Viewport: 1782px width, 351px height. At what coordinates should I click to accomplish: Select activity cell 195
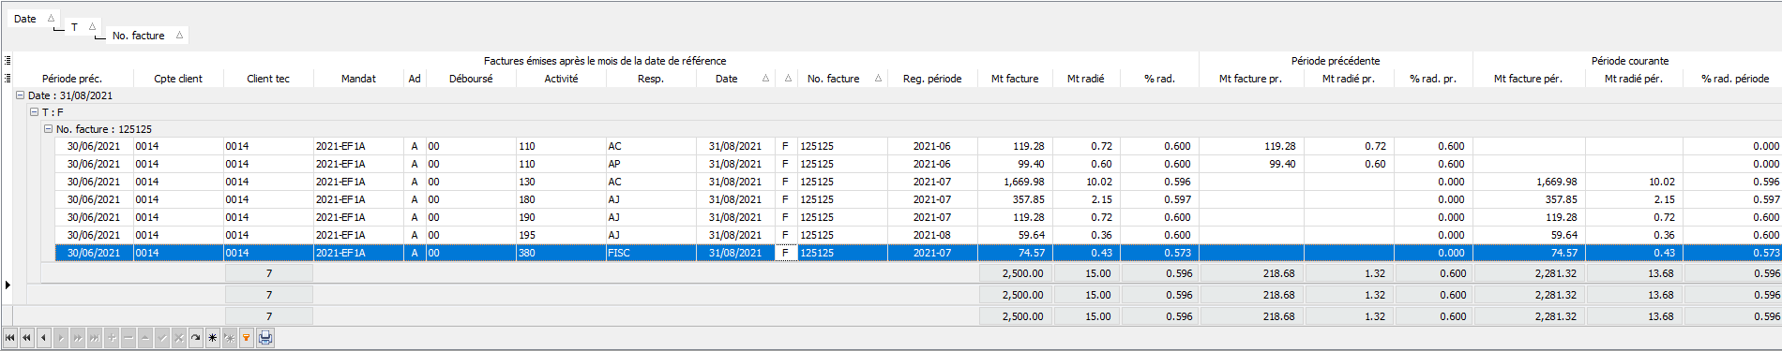[x=561, y=235]
